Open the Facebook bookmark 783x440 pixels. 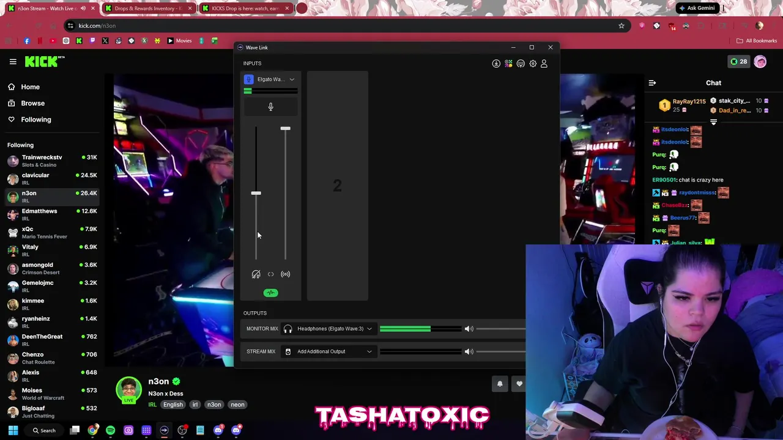26,41
